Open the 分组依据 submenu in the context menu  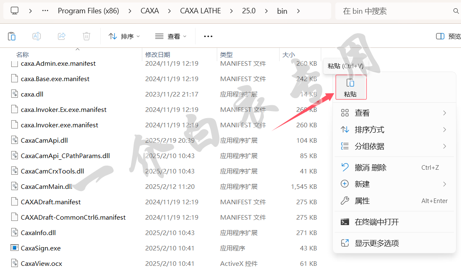pyautogui.click(x=394, y=146)
